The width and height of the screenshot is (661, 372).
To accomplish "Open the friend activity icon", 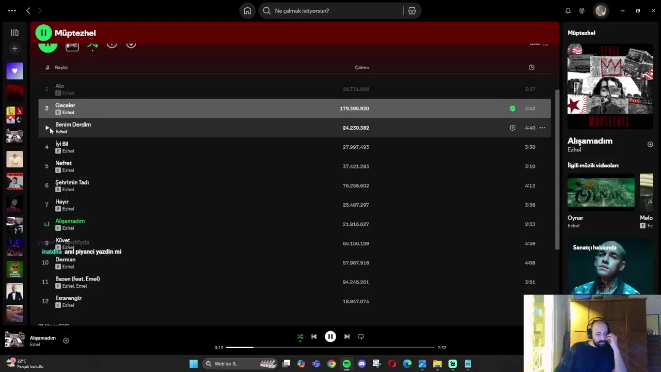I will (x=582, y=10).
